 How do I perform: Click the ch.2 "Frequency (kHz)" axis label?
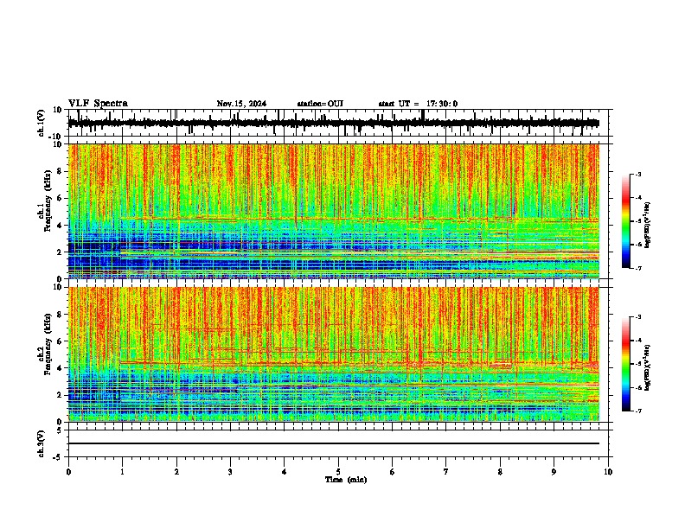pyautogui.click(x=48, y=344)
